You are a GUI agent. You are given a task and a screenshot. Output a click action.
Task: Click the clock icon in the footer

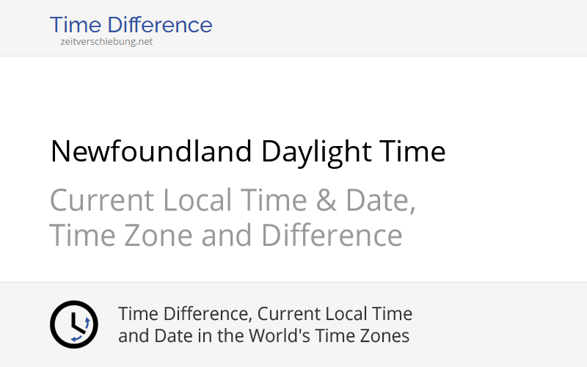tap(73, 324)
